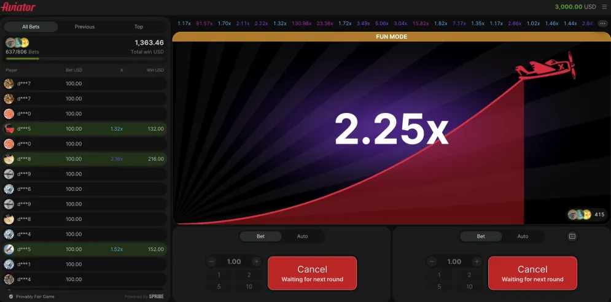
Task: Switch second bet panel to Auto mode
Action: pos(523,236)
